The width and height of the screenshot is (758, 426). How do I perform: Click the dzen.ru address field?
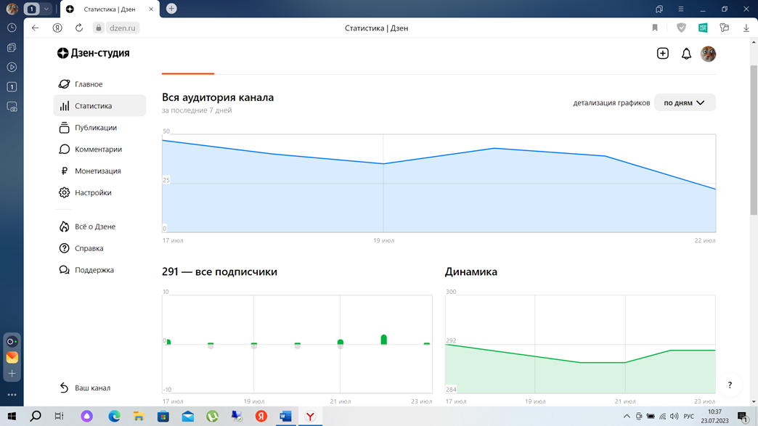click(x=122, y=28)
